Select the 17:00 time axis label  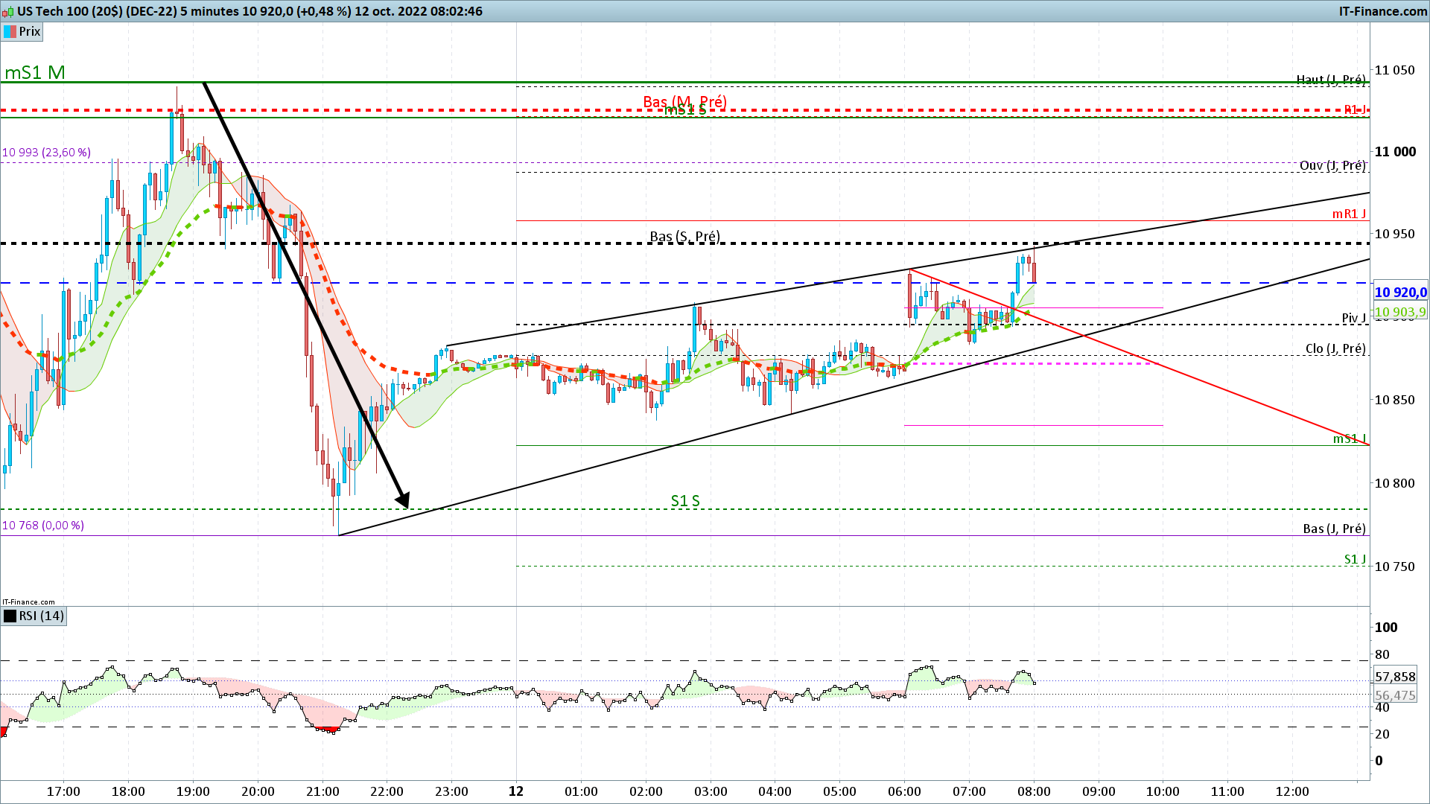click(63, 791)
